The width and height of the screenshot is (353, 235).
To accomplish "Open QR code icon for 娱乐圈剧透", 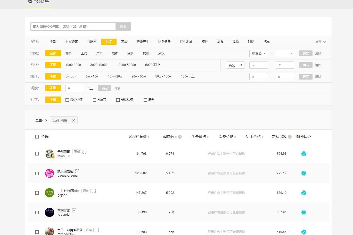I will click(x=77, y=171).
